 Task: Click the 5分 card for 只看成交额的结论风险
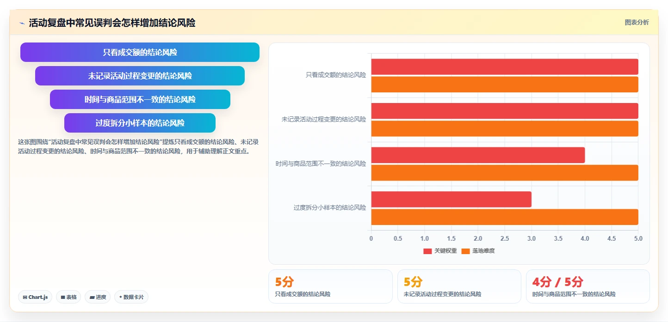pos(330,286)
